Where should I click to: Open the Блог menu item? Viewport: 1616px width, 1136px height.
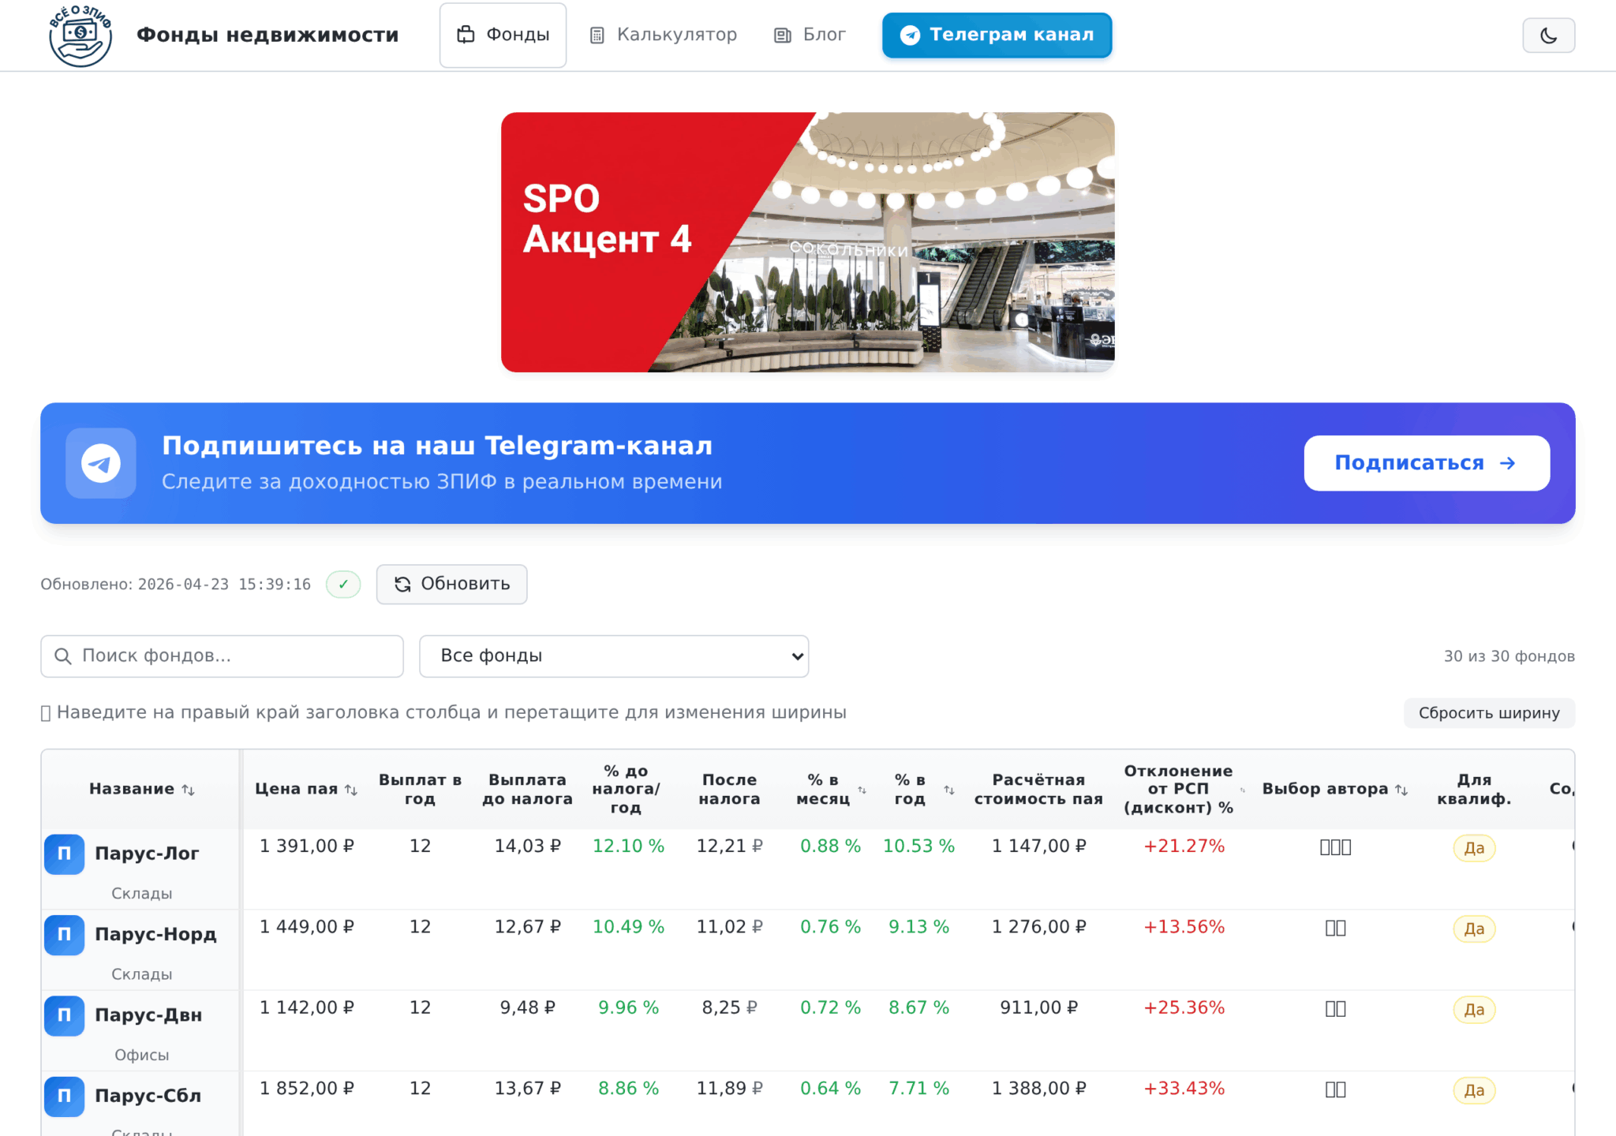click(810, 35)
